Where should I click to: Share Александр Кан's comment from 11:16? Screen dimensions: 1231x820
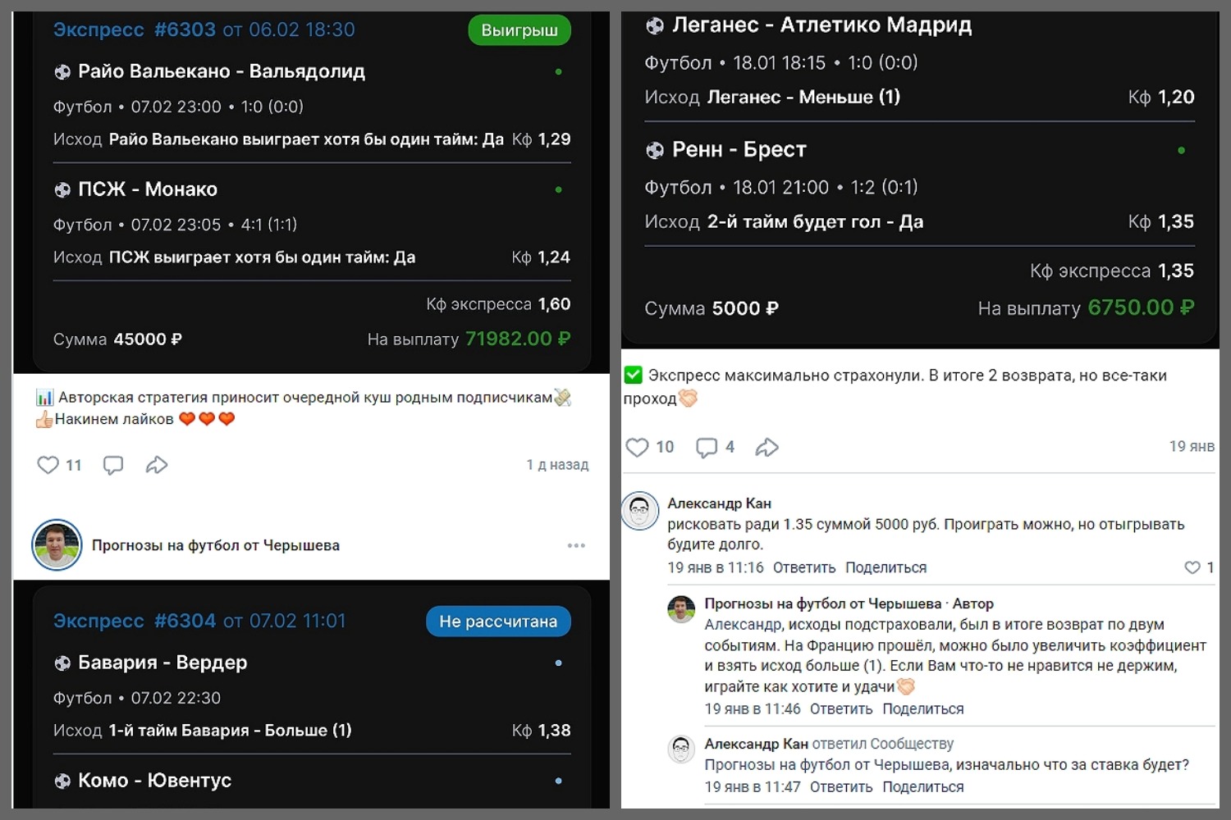[x=885, y=567]
